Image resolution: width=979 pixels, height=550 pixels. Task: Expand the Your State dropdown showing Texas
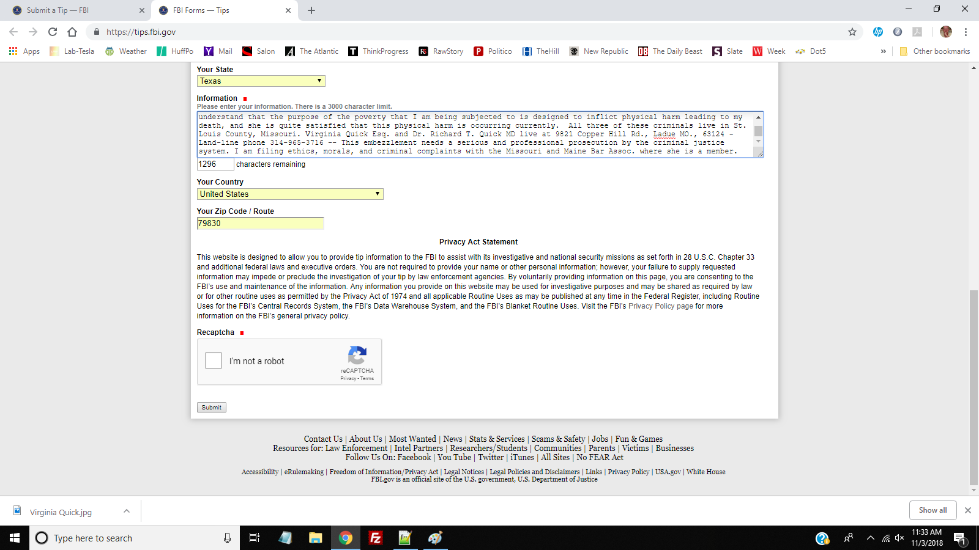click(x=261, y=81)
